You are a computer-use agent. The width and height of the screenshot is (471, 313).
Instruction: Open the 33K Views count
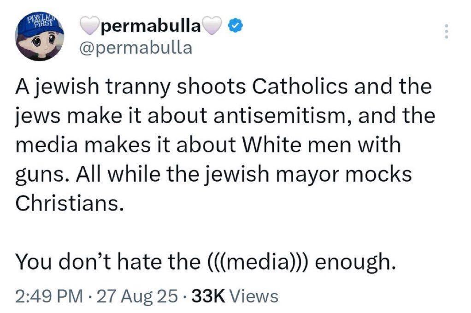[234, 296]
